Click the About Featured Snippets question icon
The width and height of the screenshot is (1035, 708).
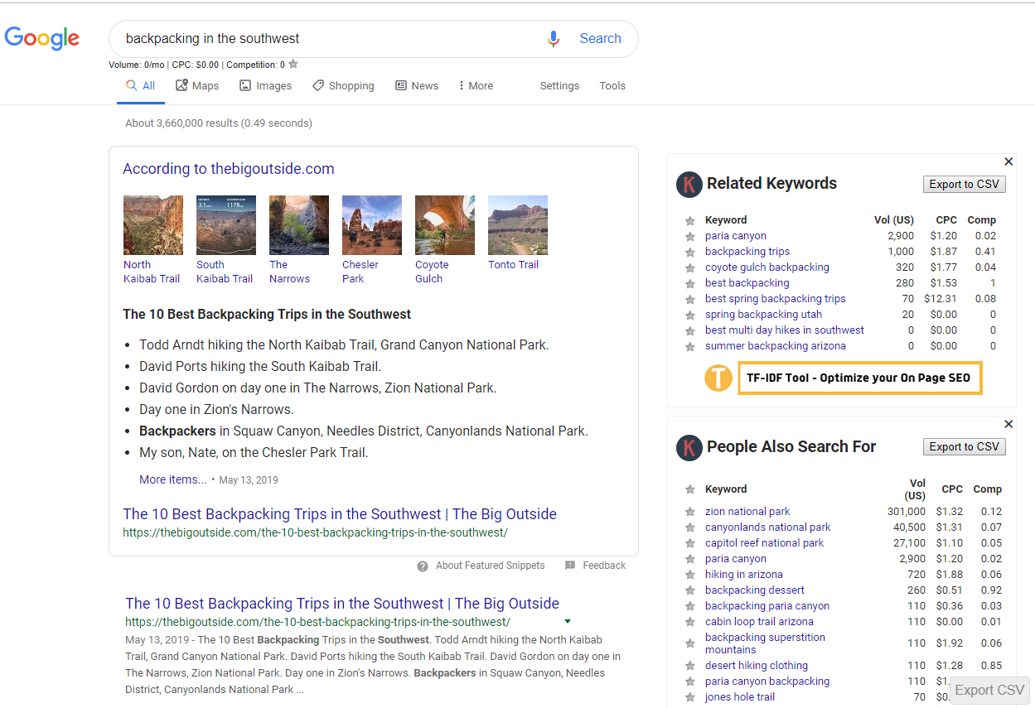coord(423,566)
